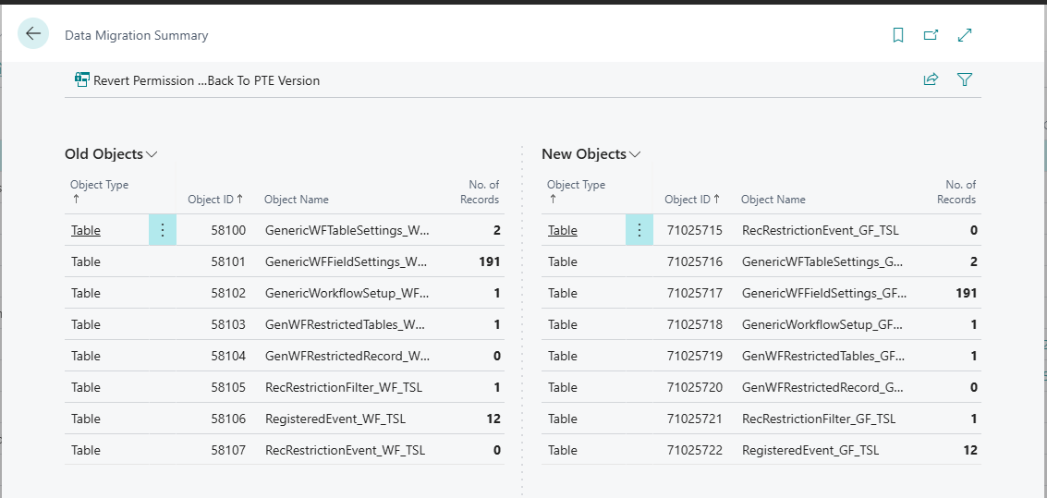This screenshot has width=1047, height=498.
Task: Click Old Objects No. of Records header
Action: [x=480, y=191]
